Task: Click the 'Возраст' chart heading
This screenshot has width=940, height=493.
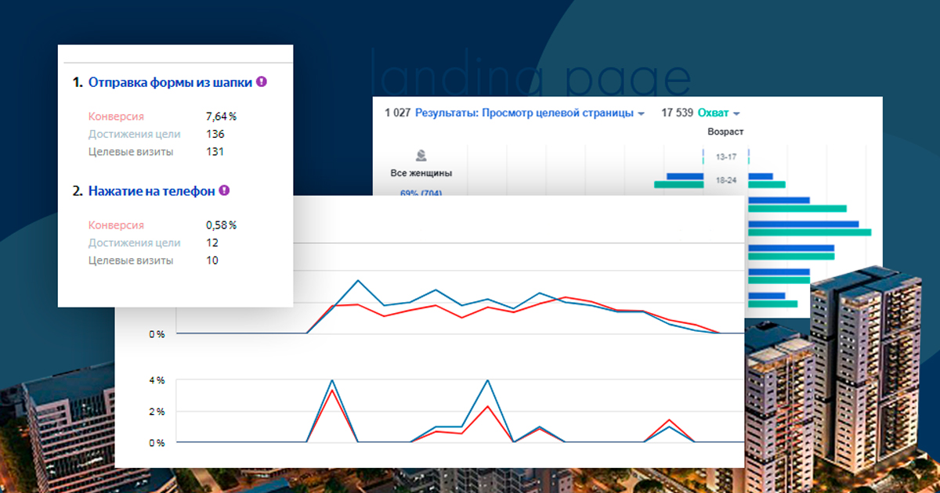Action: pos(725,132)
